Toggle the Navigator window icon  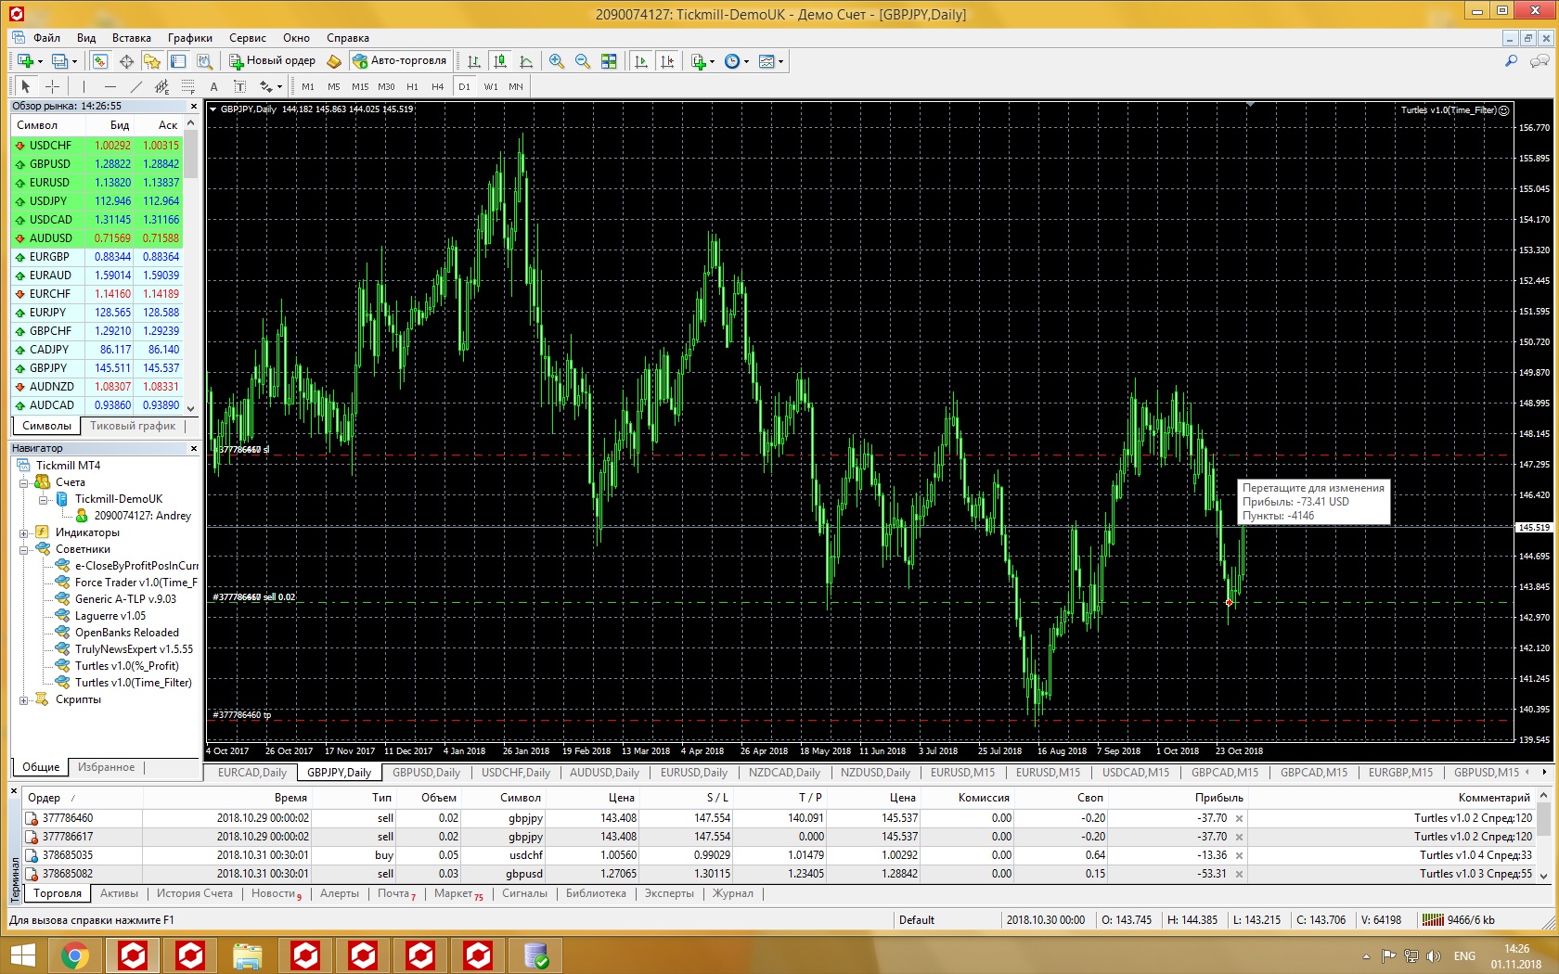tap(152, 61)
